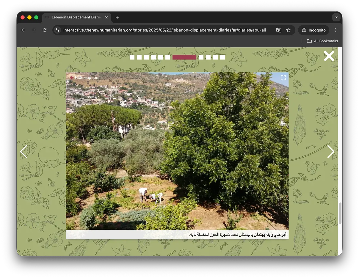359x278 pixels.
Task: Open the Incognito profile menu
Action: point(314,30)
